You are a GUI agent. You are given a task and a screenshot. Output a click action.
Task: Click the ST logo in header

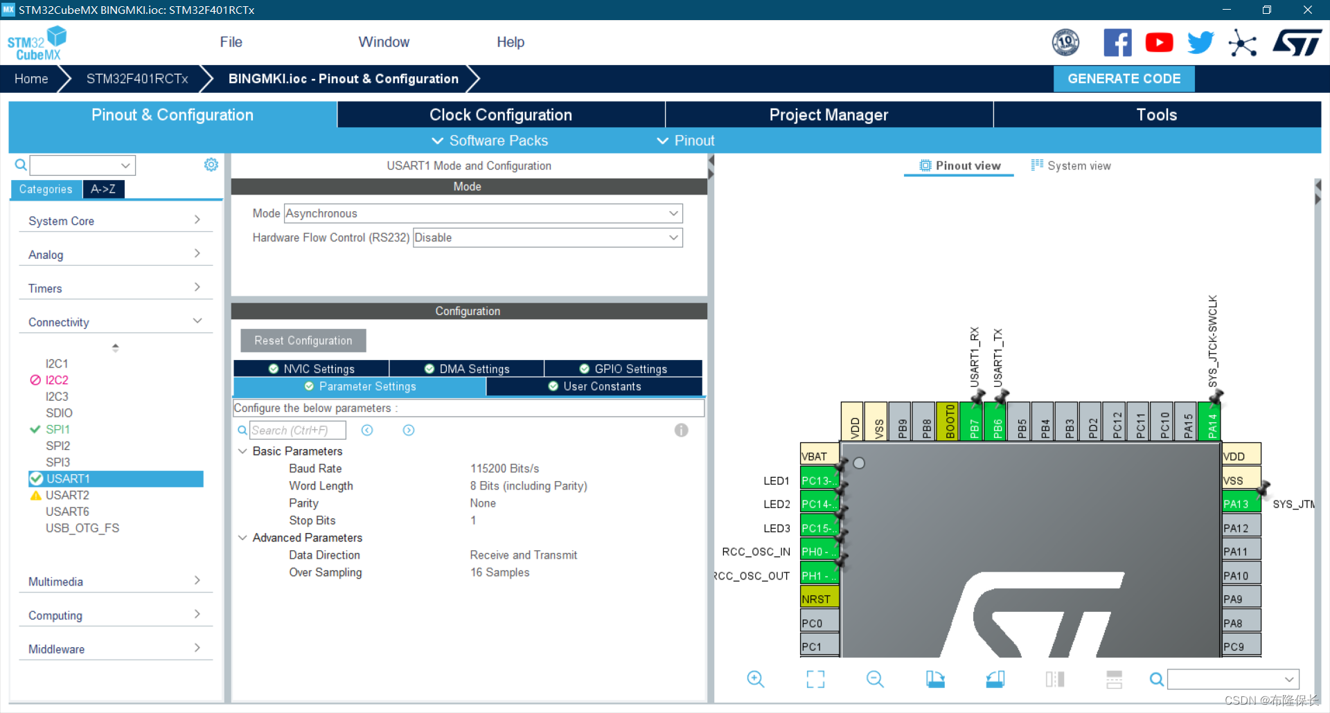tap(1297, 43)
